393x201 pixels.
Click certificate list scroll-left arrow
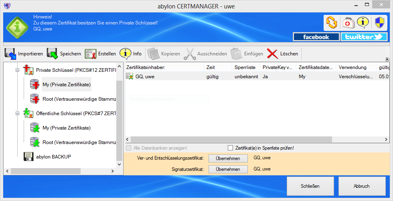128,139
